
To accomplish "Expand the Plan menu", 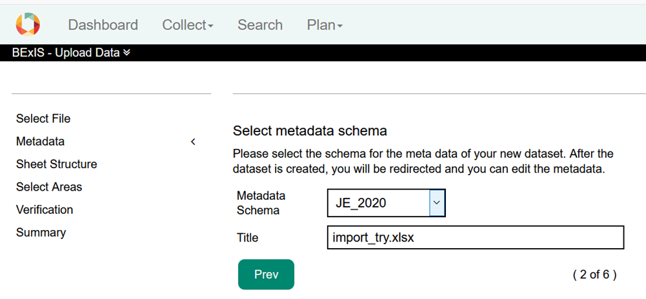I will [x=324, y=25].
